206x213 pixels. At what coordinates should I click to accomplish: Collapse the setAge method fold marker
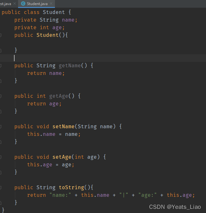click(1, 157)
